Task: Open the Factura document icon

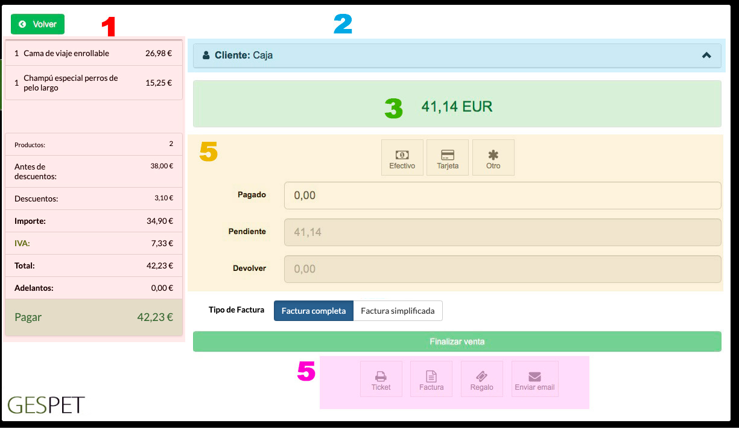Action: pyautogui.click(x=431, y=378)
